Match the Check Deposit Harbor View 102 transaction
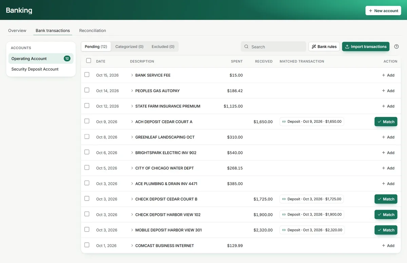Image resolution: width=407 pixels, height=263 pixels. [x=386, y=215]
